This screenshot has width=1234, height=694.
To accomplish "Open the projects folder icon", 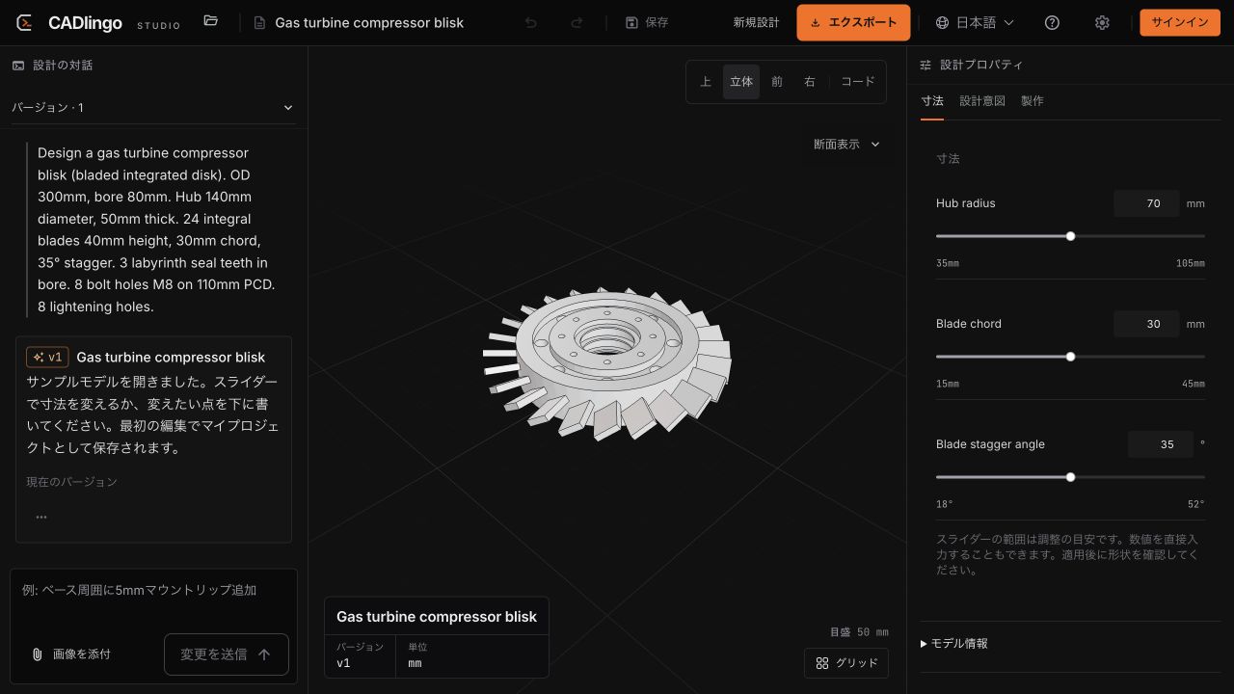I will coord(211,21).
